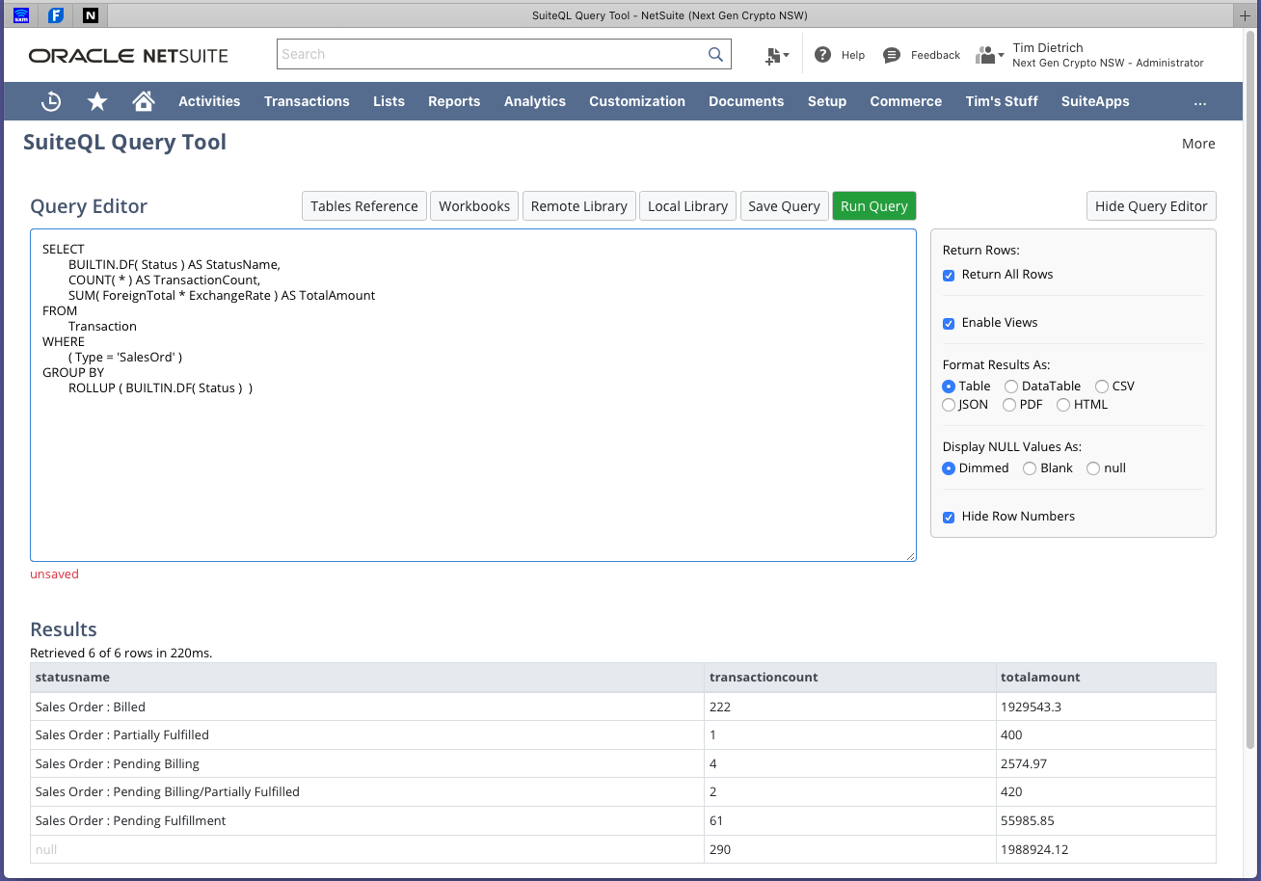Select the HTML format radio button
This screenshot has width=1261, height=881.
tap(1063, 405)
